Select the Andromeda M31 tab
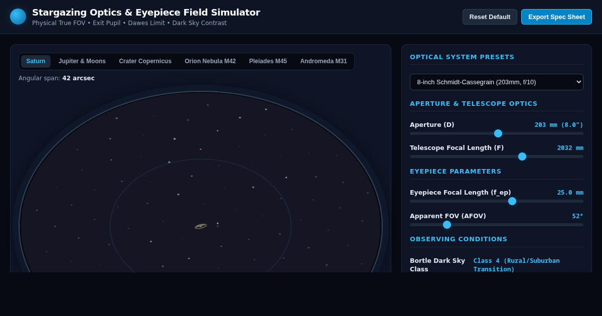Viewport: 602px width, 316px height. click(324, 61)
